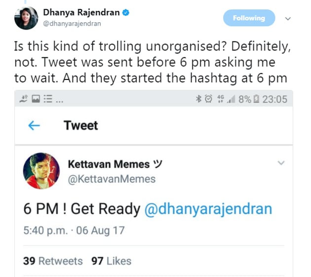View the 97 Likes list
This screenshot has width=311, height=277.
coord(111,261)
